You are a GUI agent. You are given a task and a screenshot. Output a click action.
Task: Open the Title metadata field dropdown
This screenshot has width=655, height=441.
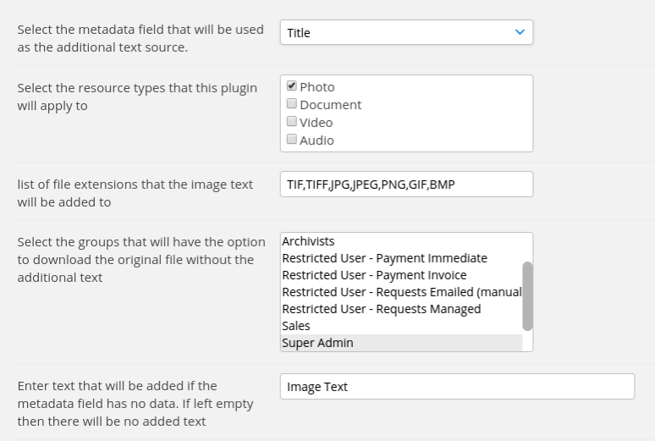point(406,32)
